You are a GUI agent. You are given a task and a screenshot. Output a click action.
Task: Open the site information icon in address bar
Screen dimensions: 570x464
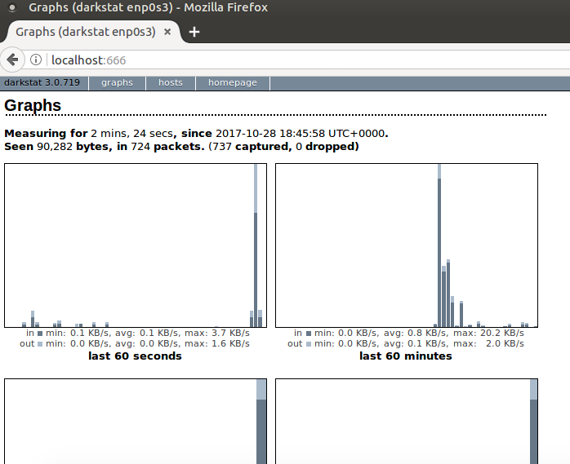[x=36, y=60]
